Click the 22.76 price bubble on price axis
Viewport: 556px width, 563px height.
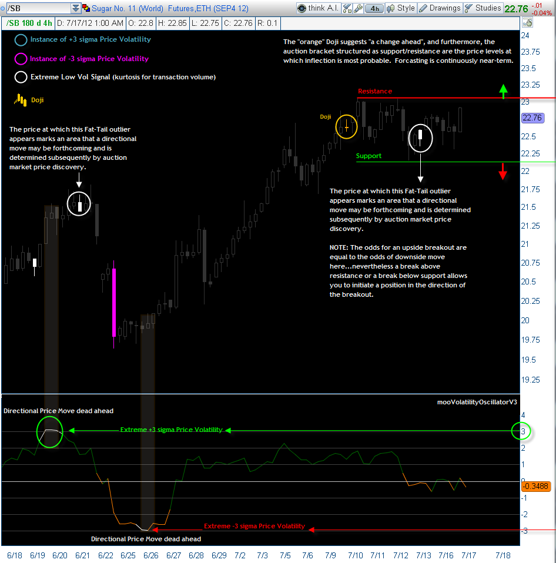pyautogui.click(x=532, y=118)
